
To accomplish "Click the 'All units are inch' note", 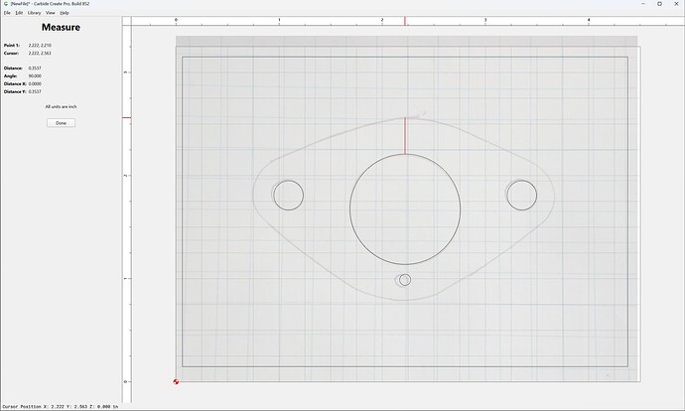I will (x=62, y=106).
